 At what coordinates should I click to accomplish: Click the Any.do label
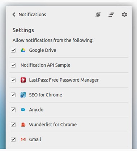(36, 110)
